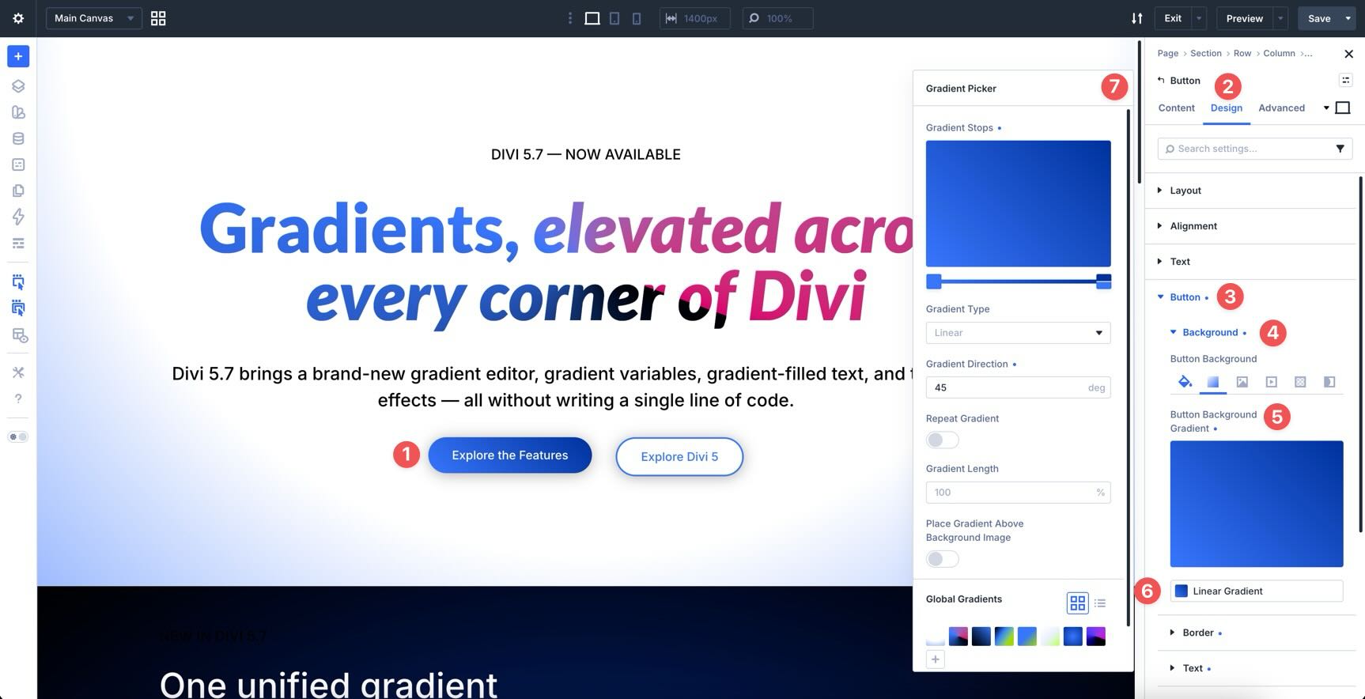Image resolution: width=1365 pixels, height=699 pixels.
Task: Select the image background tab icon
Action: coord(1242,382)
